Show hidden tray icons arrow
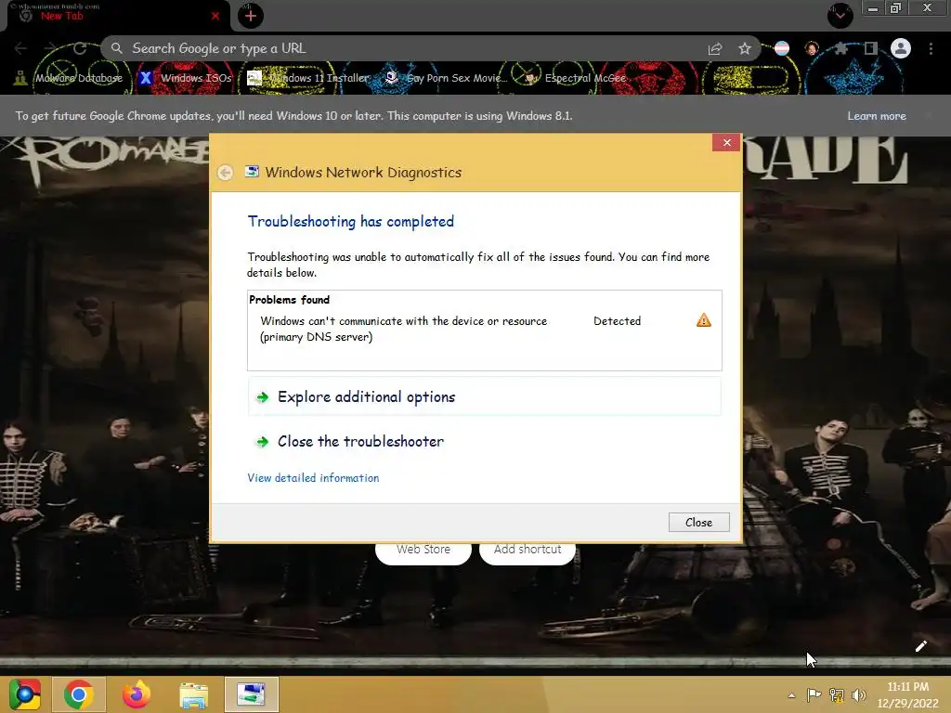 pyautogui.click(x=791, y=695)
